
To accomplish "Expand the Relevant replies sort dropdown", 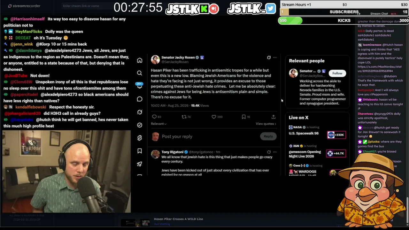I will tap(158, 124).
